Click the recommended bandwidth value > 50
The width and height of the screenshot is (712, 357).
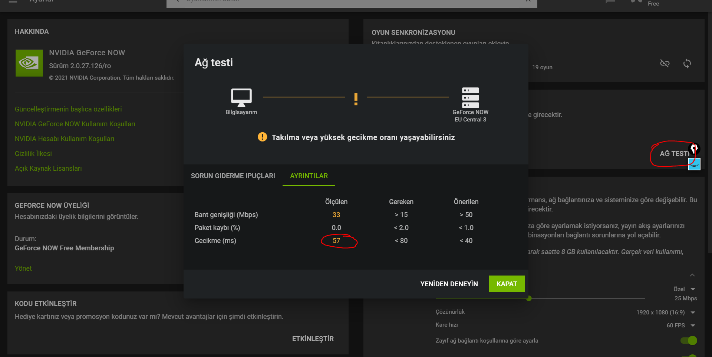pyautogui.click(x=466, y=214)
